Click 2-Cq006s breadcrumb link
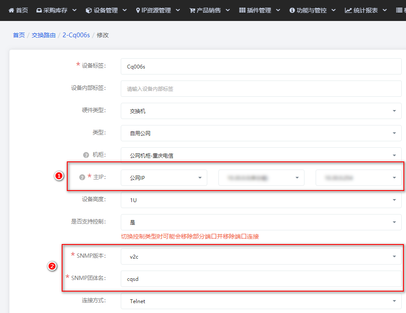Screen dimensions: 406x313 (x=76, y=35)
